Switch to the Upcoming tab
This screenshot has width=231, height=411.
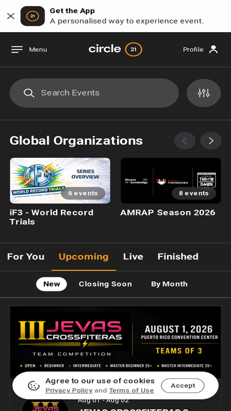(84, 256)
